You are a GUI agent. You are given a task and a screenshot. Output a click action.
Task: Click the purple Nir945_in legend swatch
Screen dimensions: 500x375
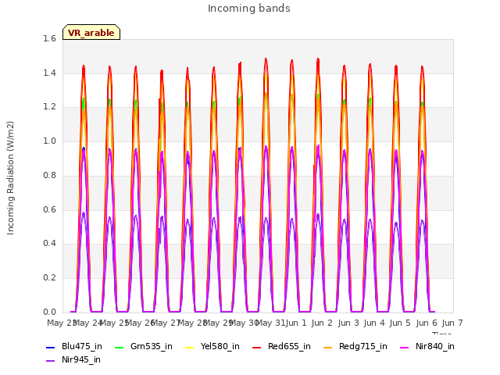point(51,361)
